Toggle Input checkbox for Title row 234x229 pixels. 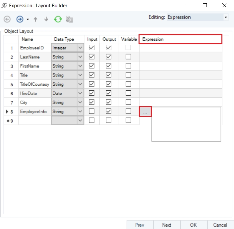[91, 75]
